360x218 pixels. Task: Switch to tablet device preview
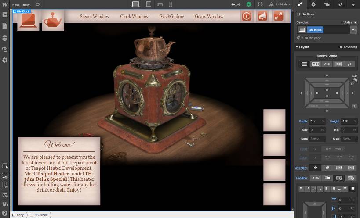[x=149, y=4]
